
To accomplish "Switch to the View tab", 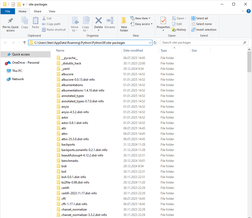I will tap(52, 11).
